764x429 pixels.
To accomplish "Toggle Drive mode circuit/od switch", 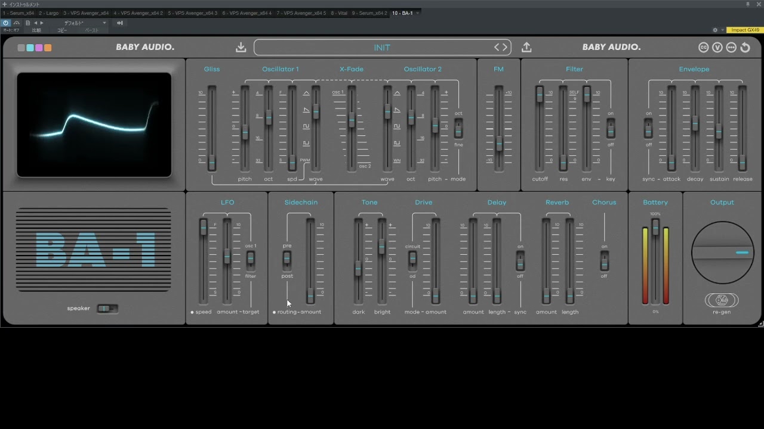I will 412,260.
